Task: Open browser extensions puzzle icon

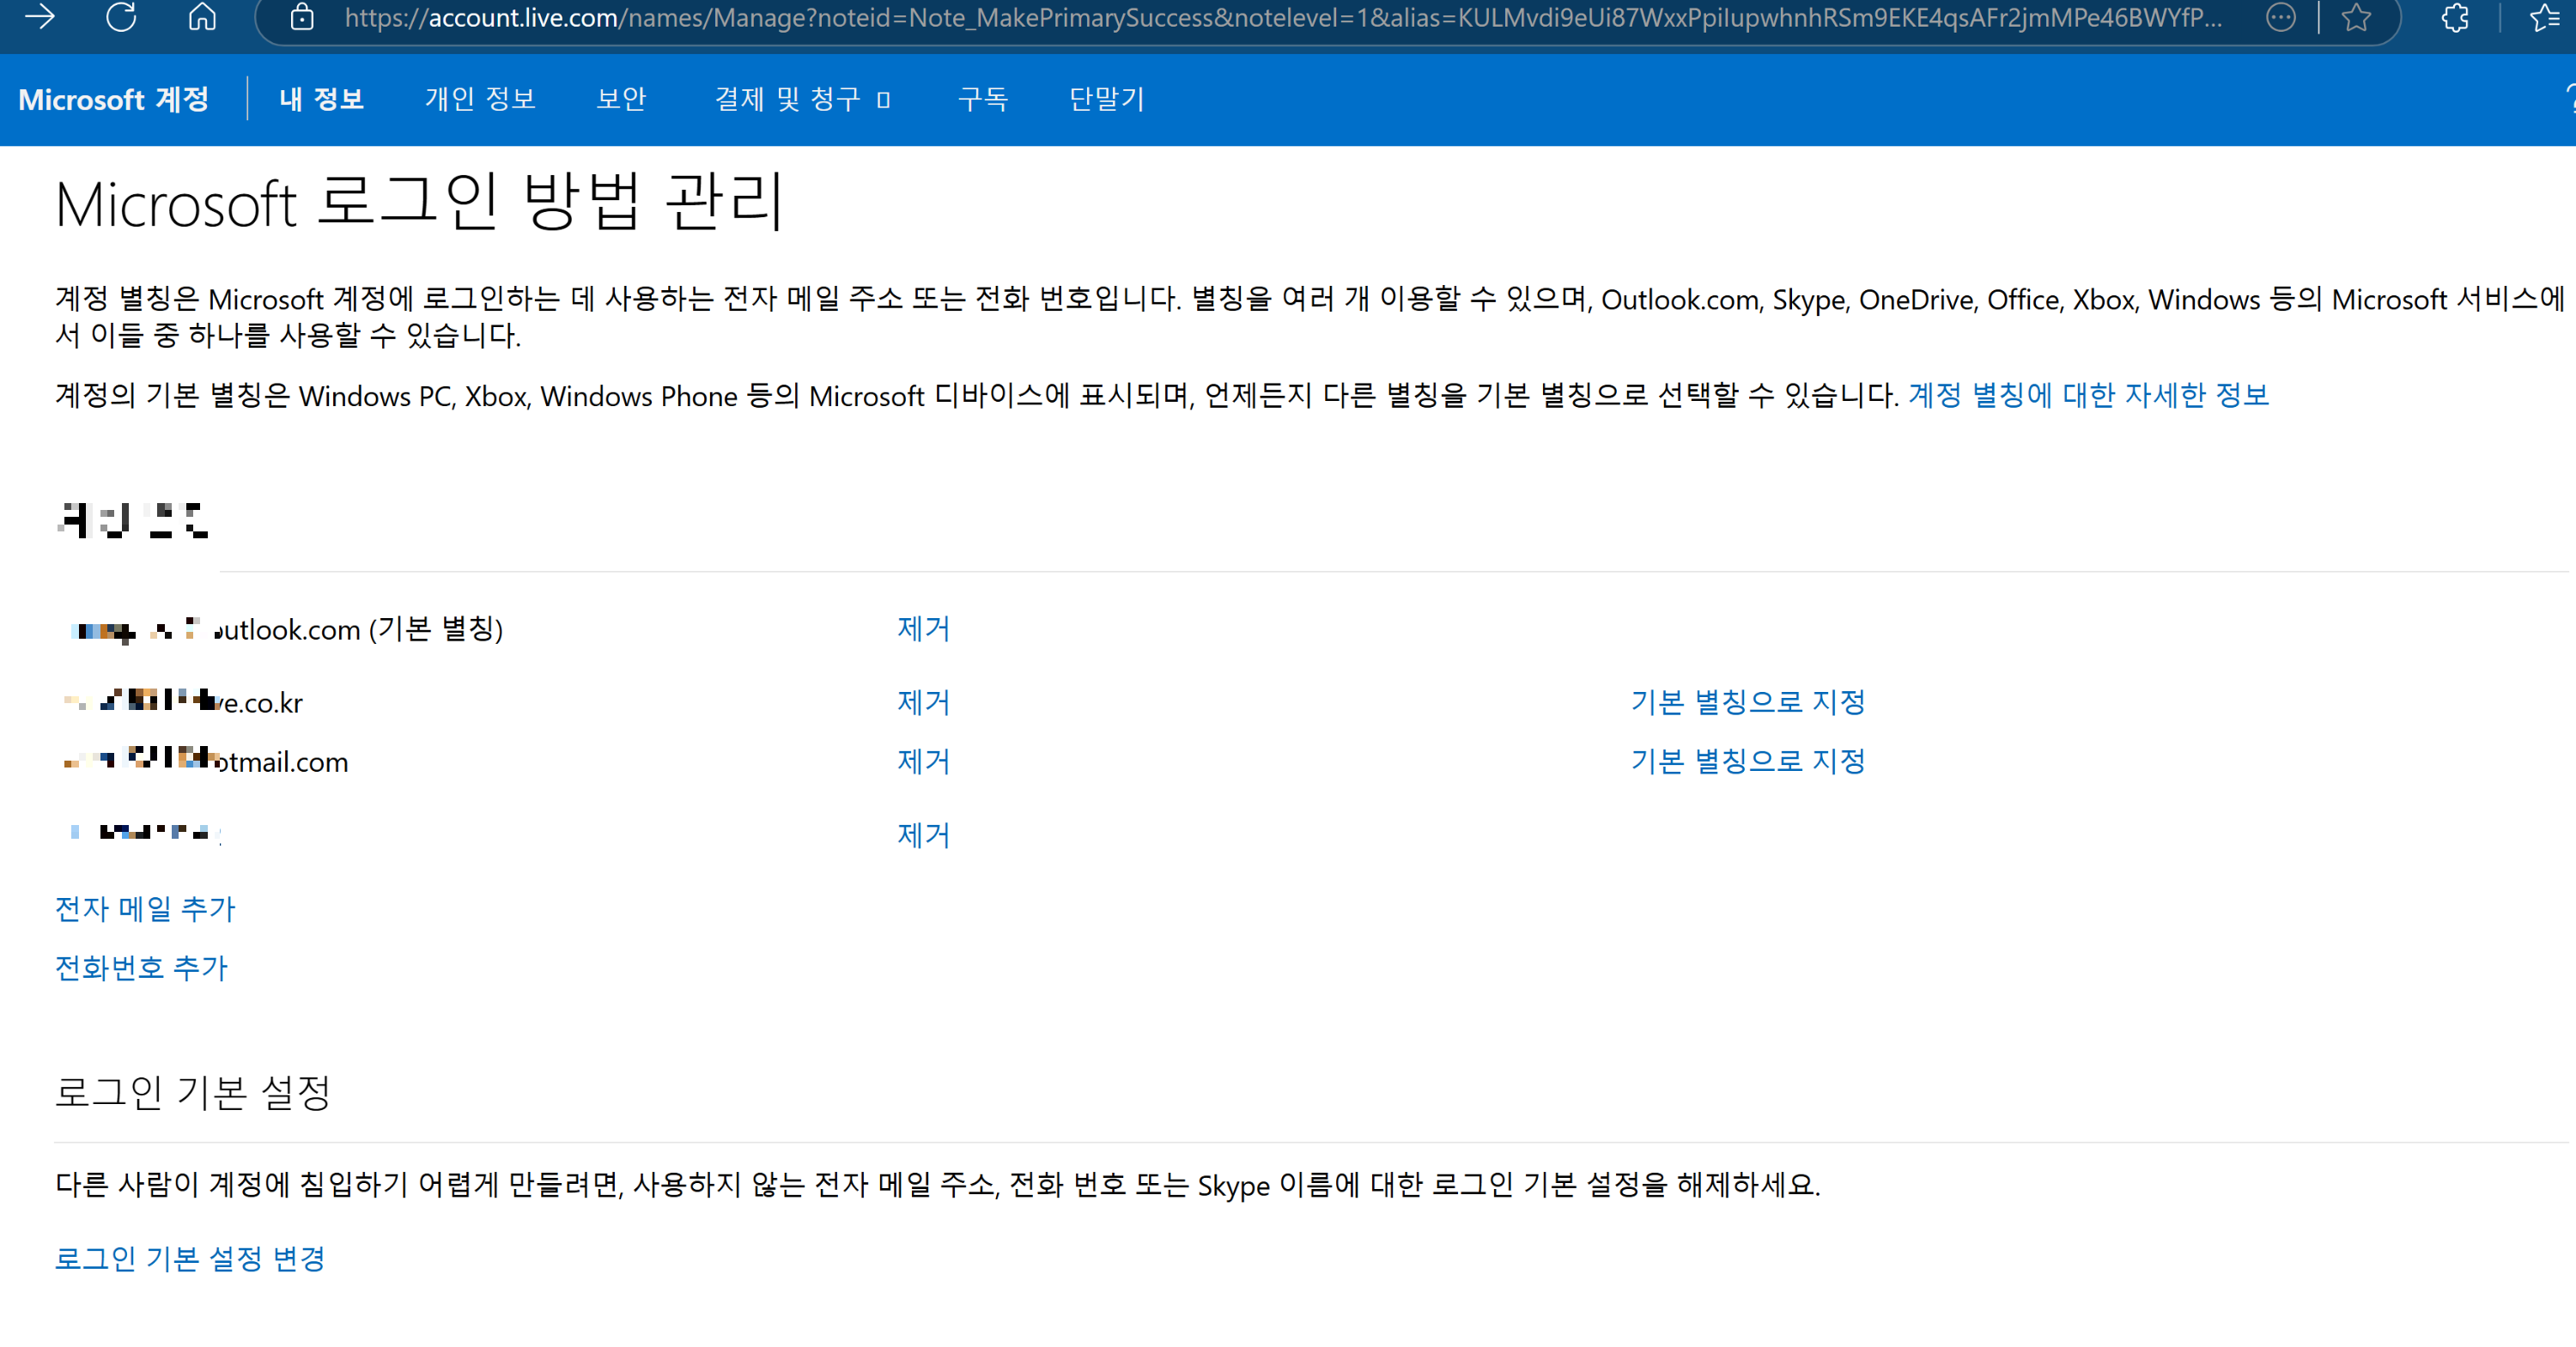Action: (x=2455, y=17)
